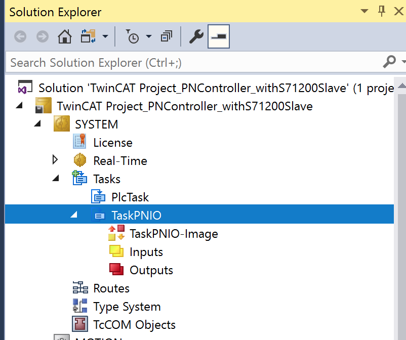Toggle Auto Hide pin icon

click(381, 11)
